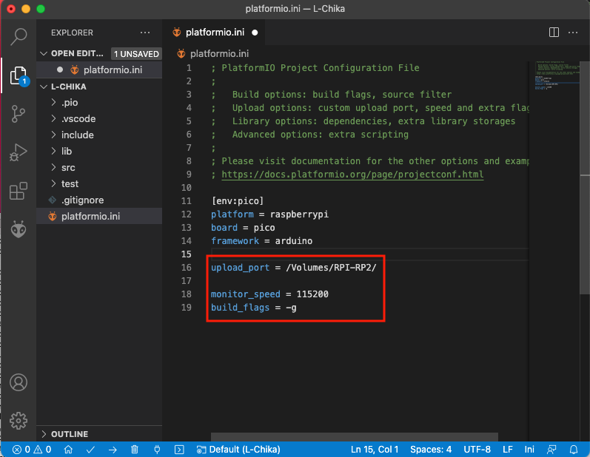The height and width of the screenshot is (457, 590).
Task: Select the platformio.ini editor tab
Action: pyautogui.click(x=215, y=33)
